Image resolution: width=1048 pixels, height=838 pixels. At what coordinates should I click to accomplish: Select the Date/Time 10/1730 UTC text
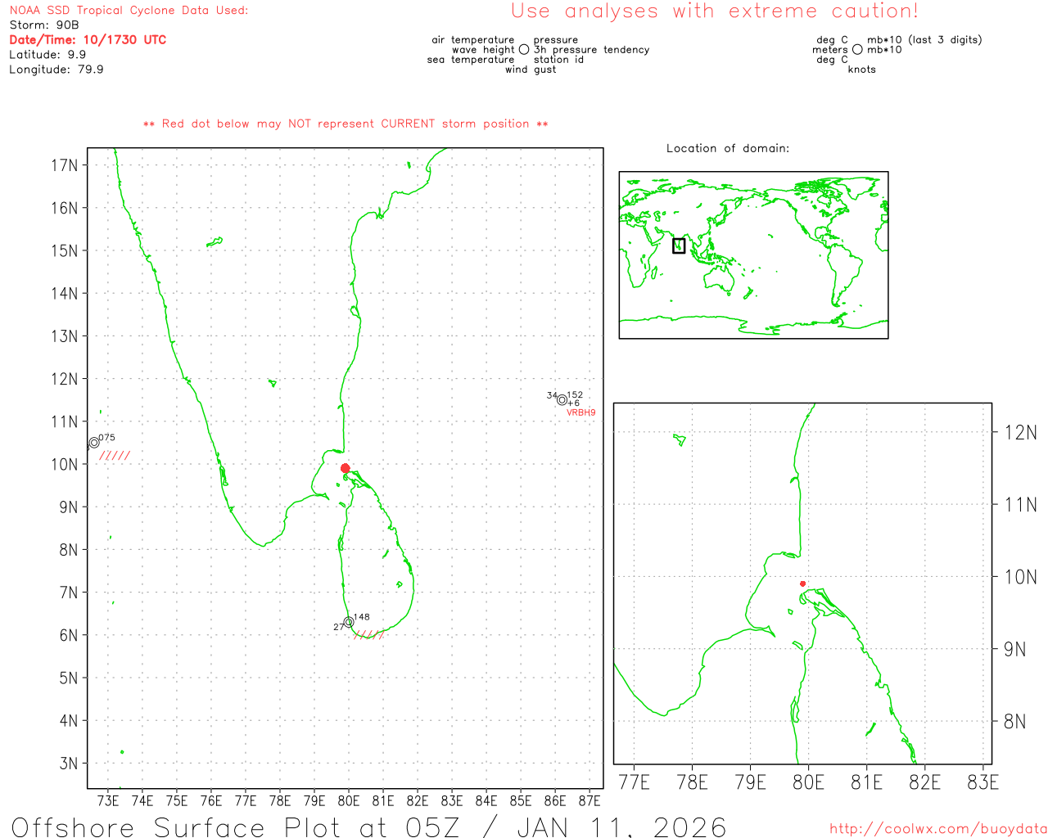(88, 40)
